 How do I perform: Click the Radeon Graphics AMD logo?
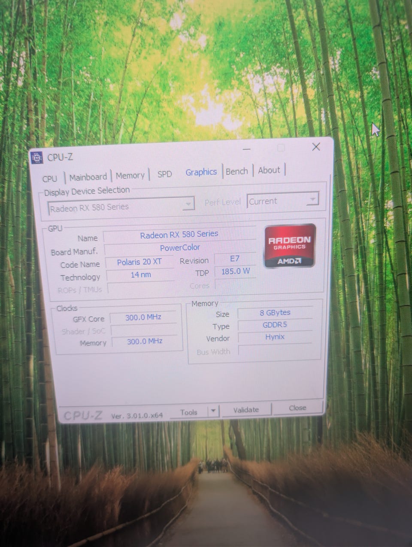290,246
